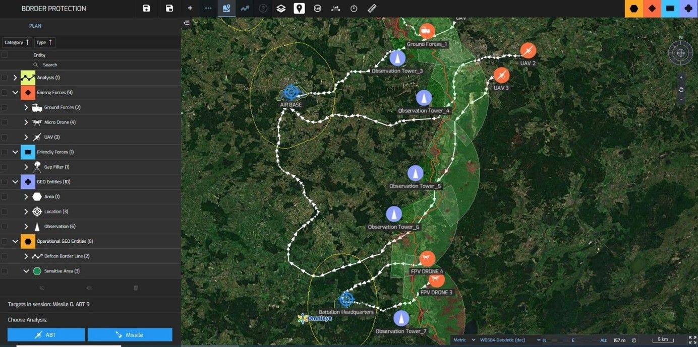The height and width of the screenshot is (347, 698).
Task: Check the Micro Drone (4) checkbox
Action: coord(5,122)
